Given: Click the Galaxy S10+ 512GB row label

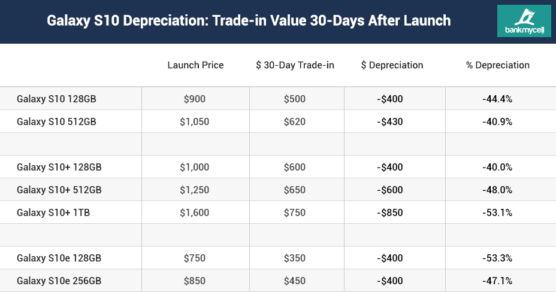Looking at the screenshot, I should [x=59, y=190].
